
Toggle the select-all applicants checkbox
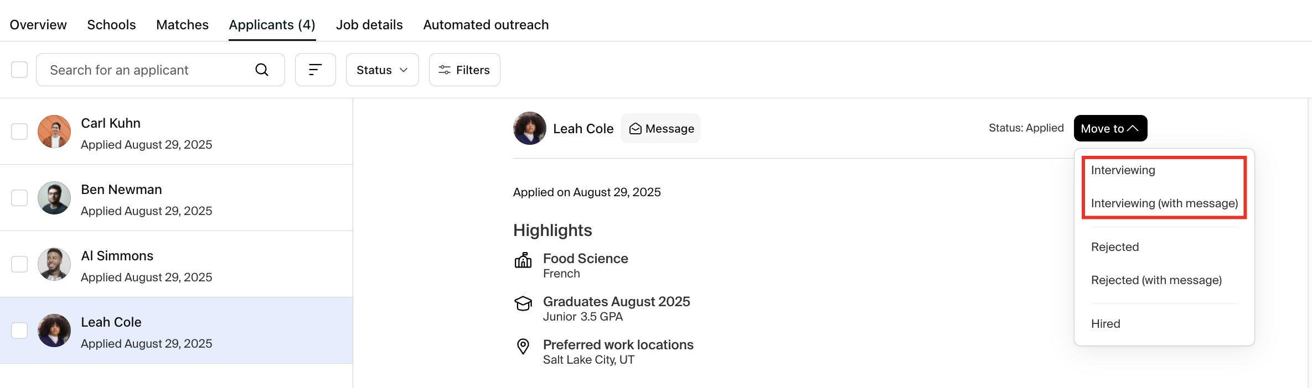click(19, 70)
